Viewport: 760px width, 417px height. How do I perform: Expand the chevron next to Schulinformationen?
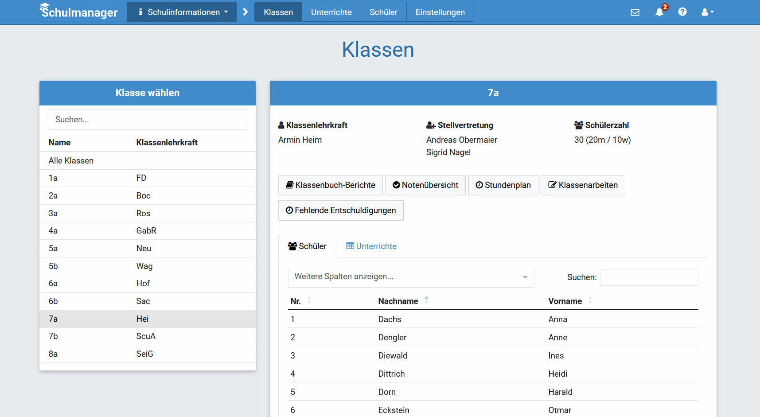click(x=246, y=12)
